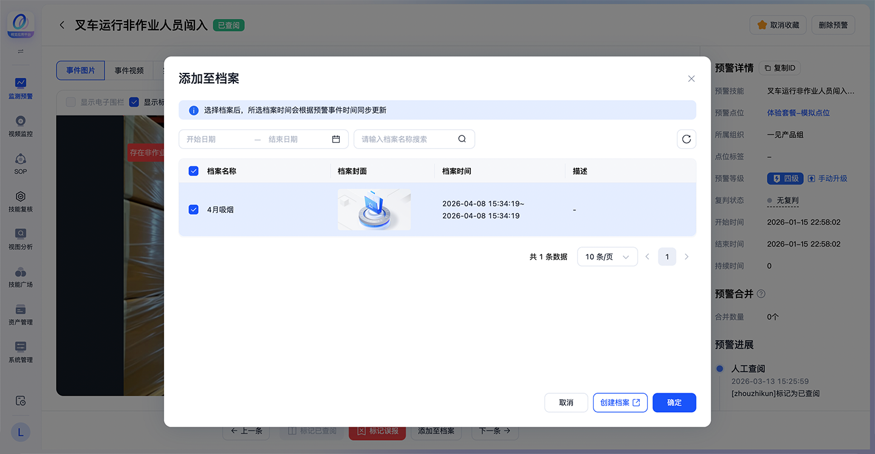Close the 添加至档案 dialog

691,79
